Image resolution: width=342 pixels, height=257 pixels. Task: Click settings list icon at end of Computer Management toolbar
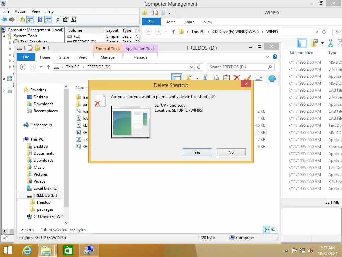pos(74,20)
